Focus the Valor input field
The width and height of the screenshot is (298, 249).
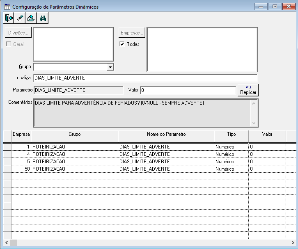click(x=188, y=90)
